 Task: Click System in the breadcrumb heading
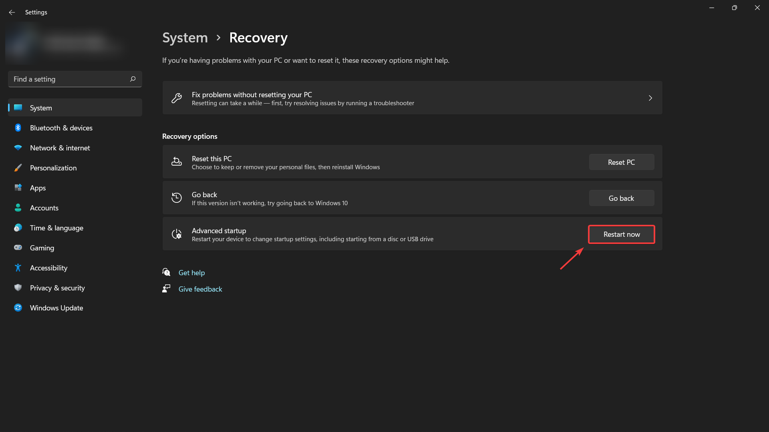pos(185,38)
